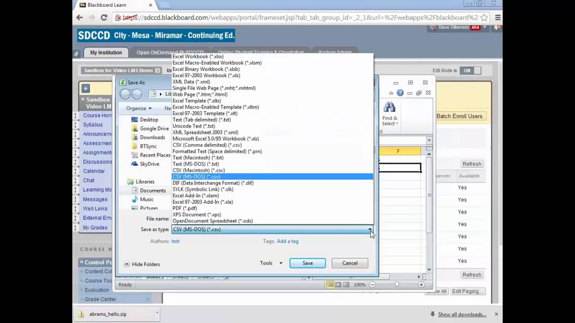575x323 pixels.
Task: Close the downloads bar
Action: (496, 314)
